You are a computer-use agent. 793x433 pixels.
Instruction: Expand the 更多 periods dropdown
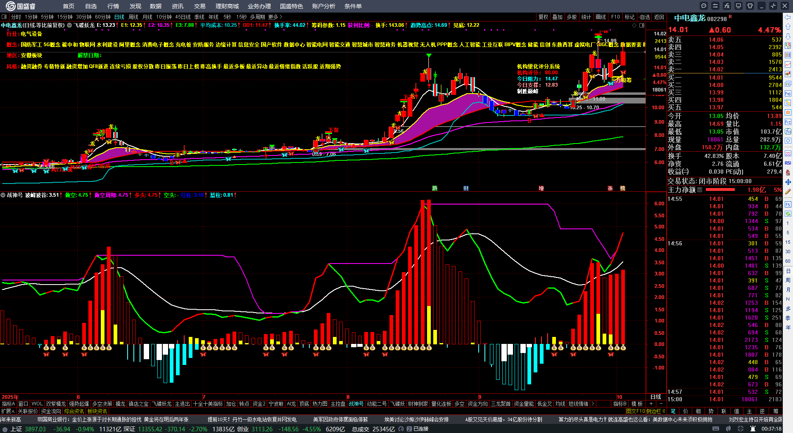[x=275, y=17]
